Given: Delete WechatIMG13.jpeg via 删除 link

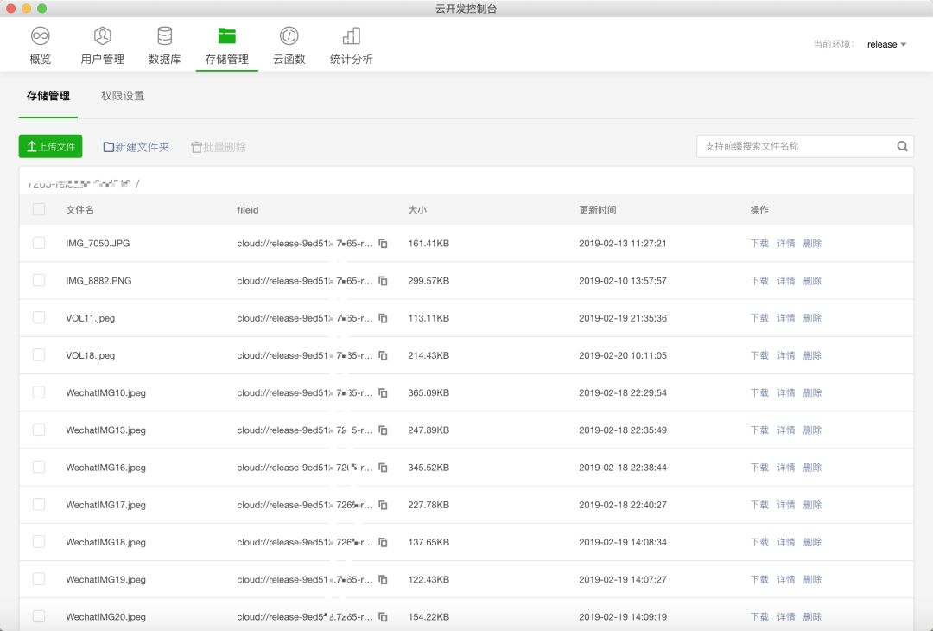Looking at the screenshot, I should (812, 430).
